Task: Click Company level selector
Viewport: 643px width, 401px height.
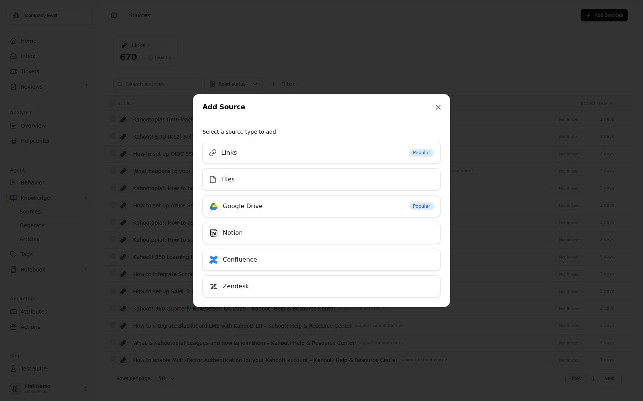Action: (x=49, y=15)
